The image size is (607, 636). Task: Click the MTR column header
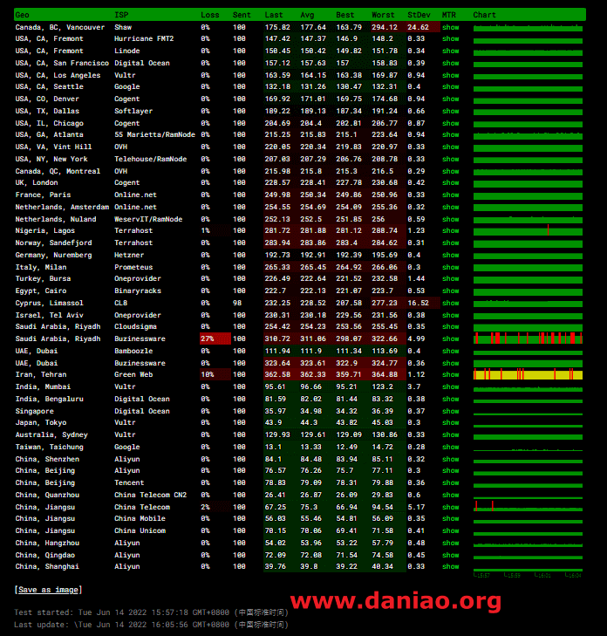tap(449, 15)
